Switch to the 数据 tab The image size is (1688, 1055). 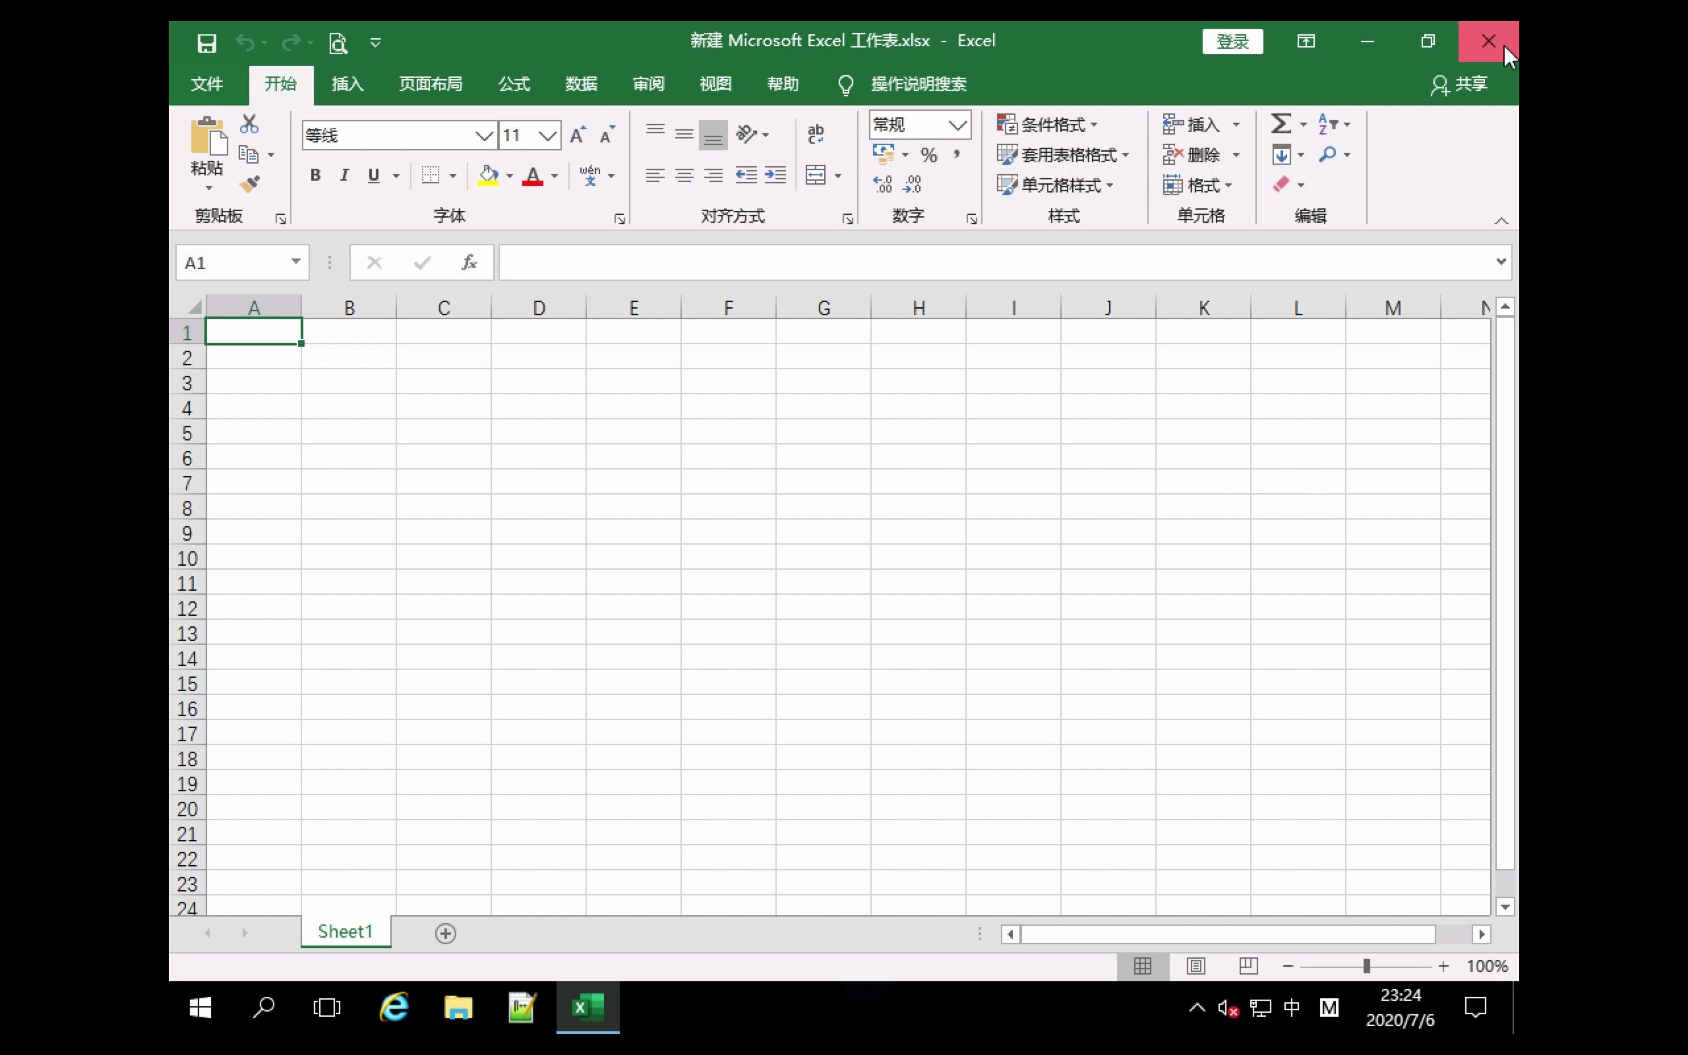[581, 84]
